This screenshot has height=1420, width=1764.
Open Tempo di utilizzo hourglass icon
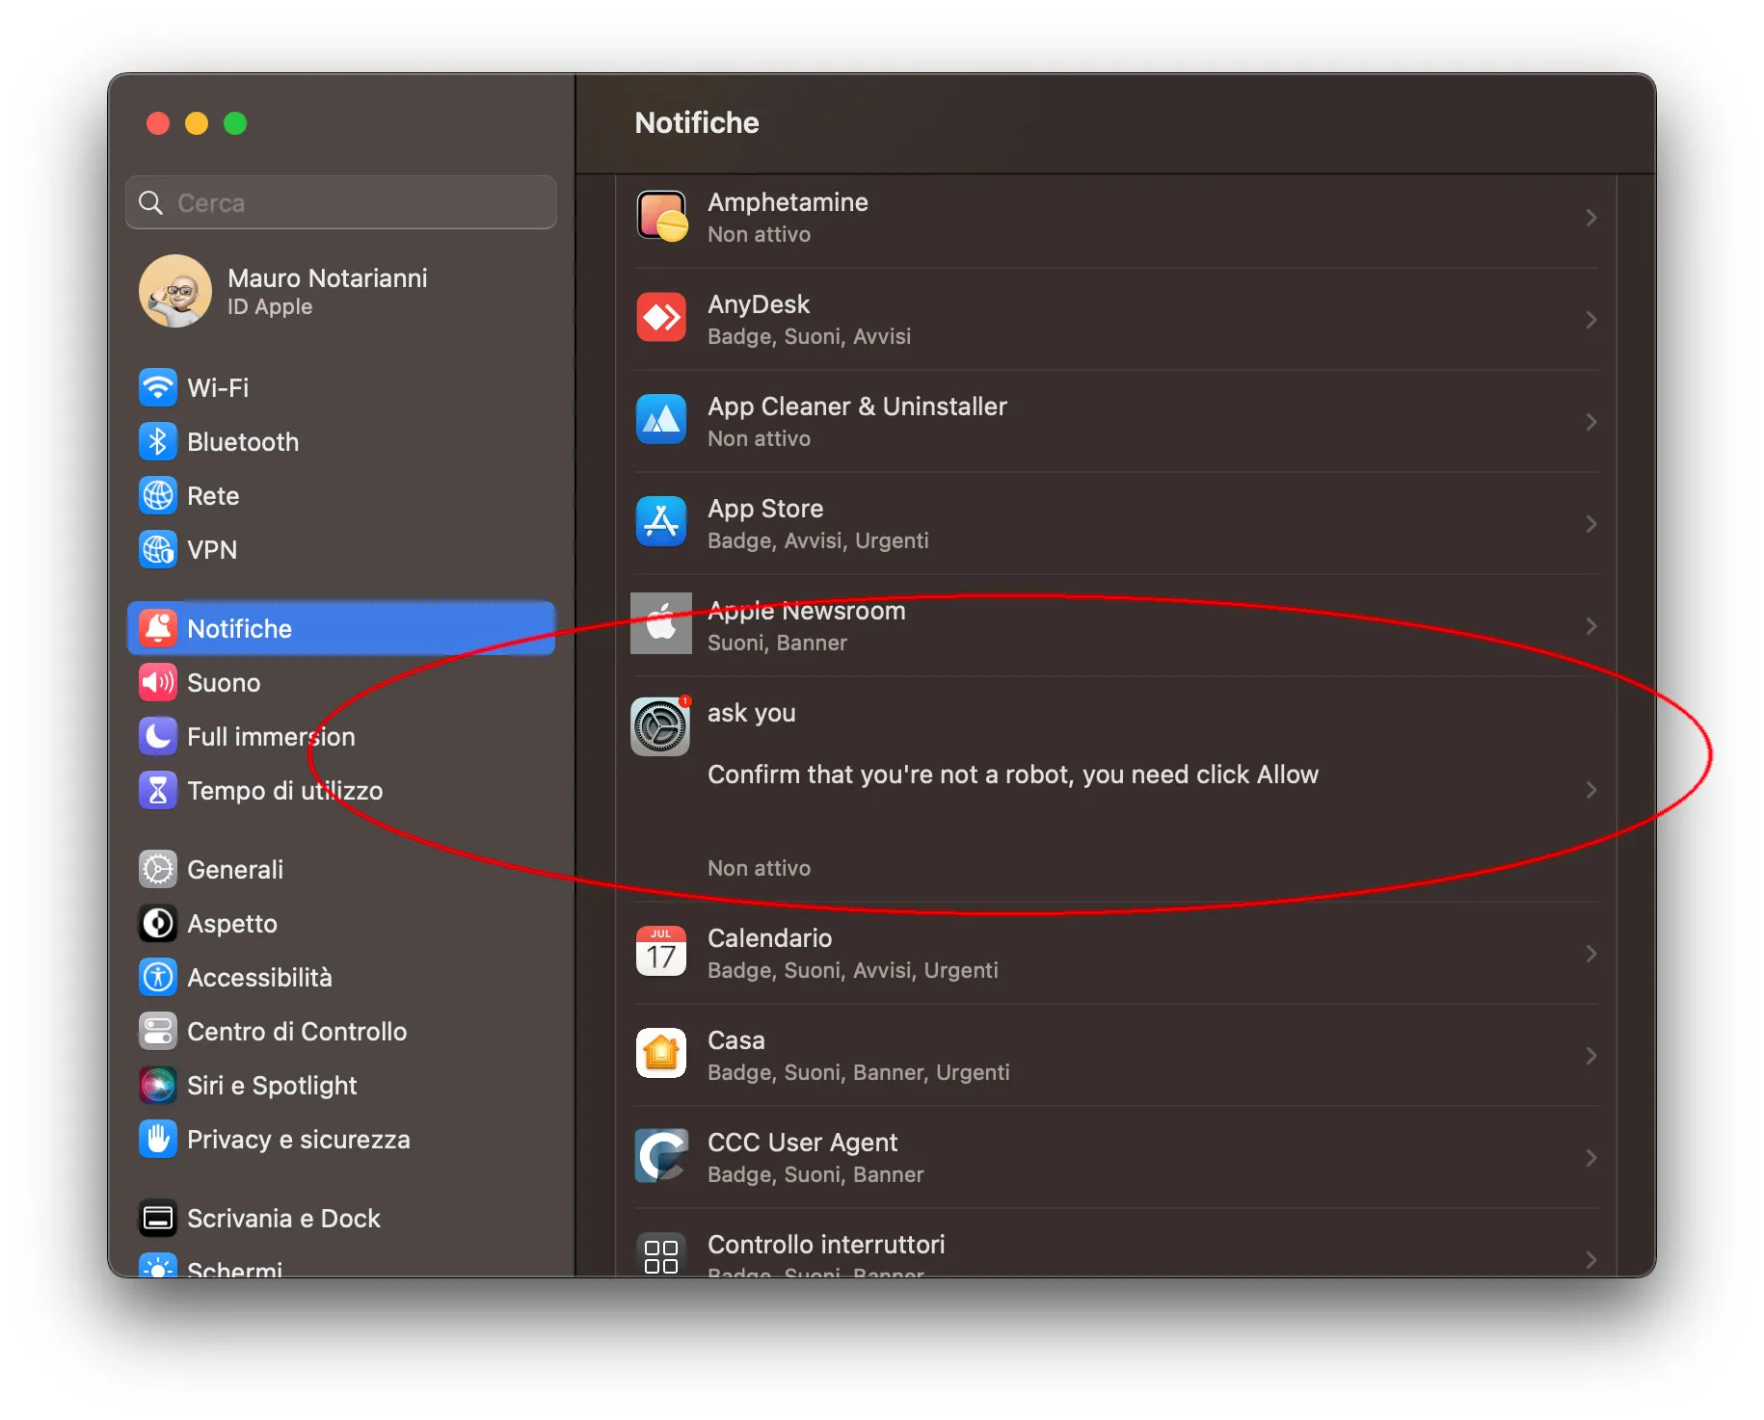(159, 790)
